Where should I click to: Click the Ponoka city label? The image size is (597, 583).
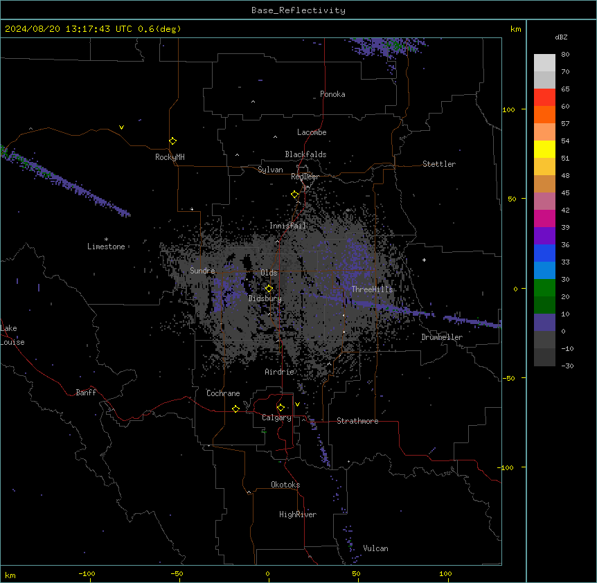point(332,94)
